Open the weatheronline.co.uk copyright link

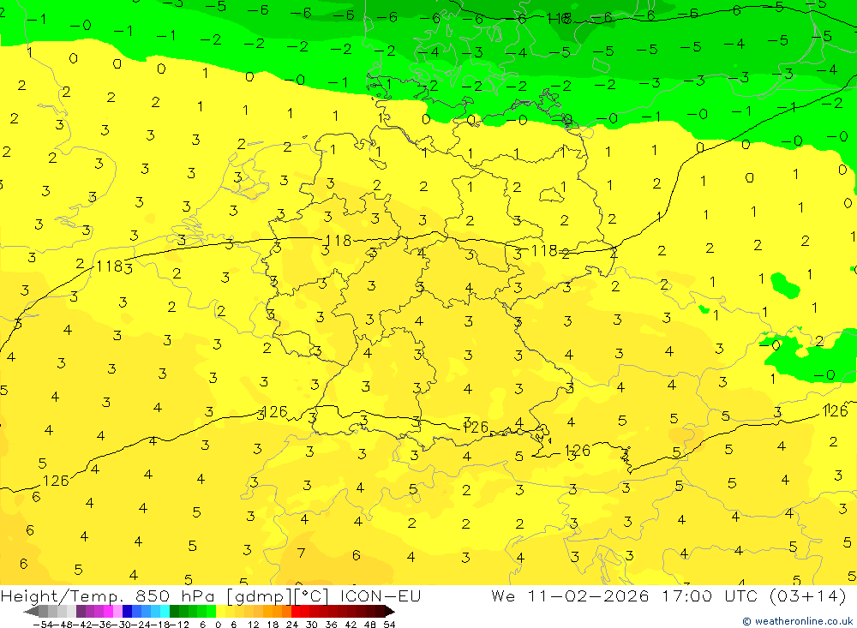click(x=797, y=621)
